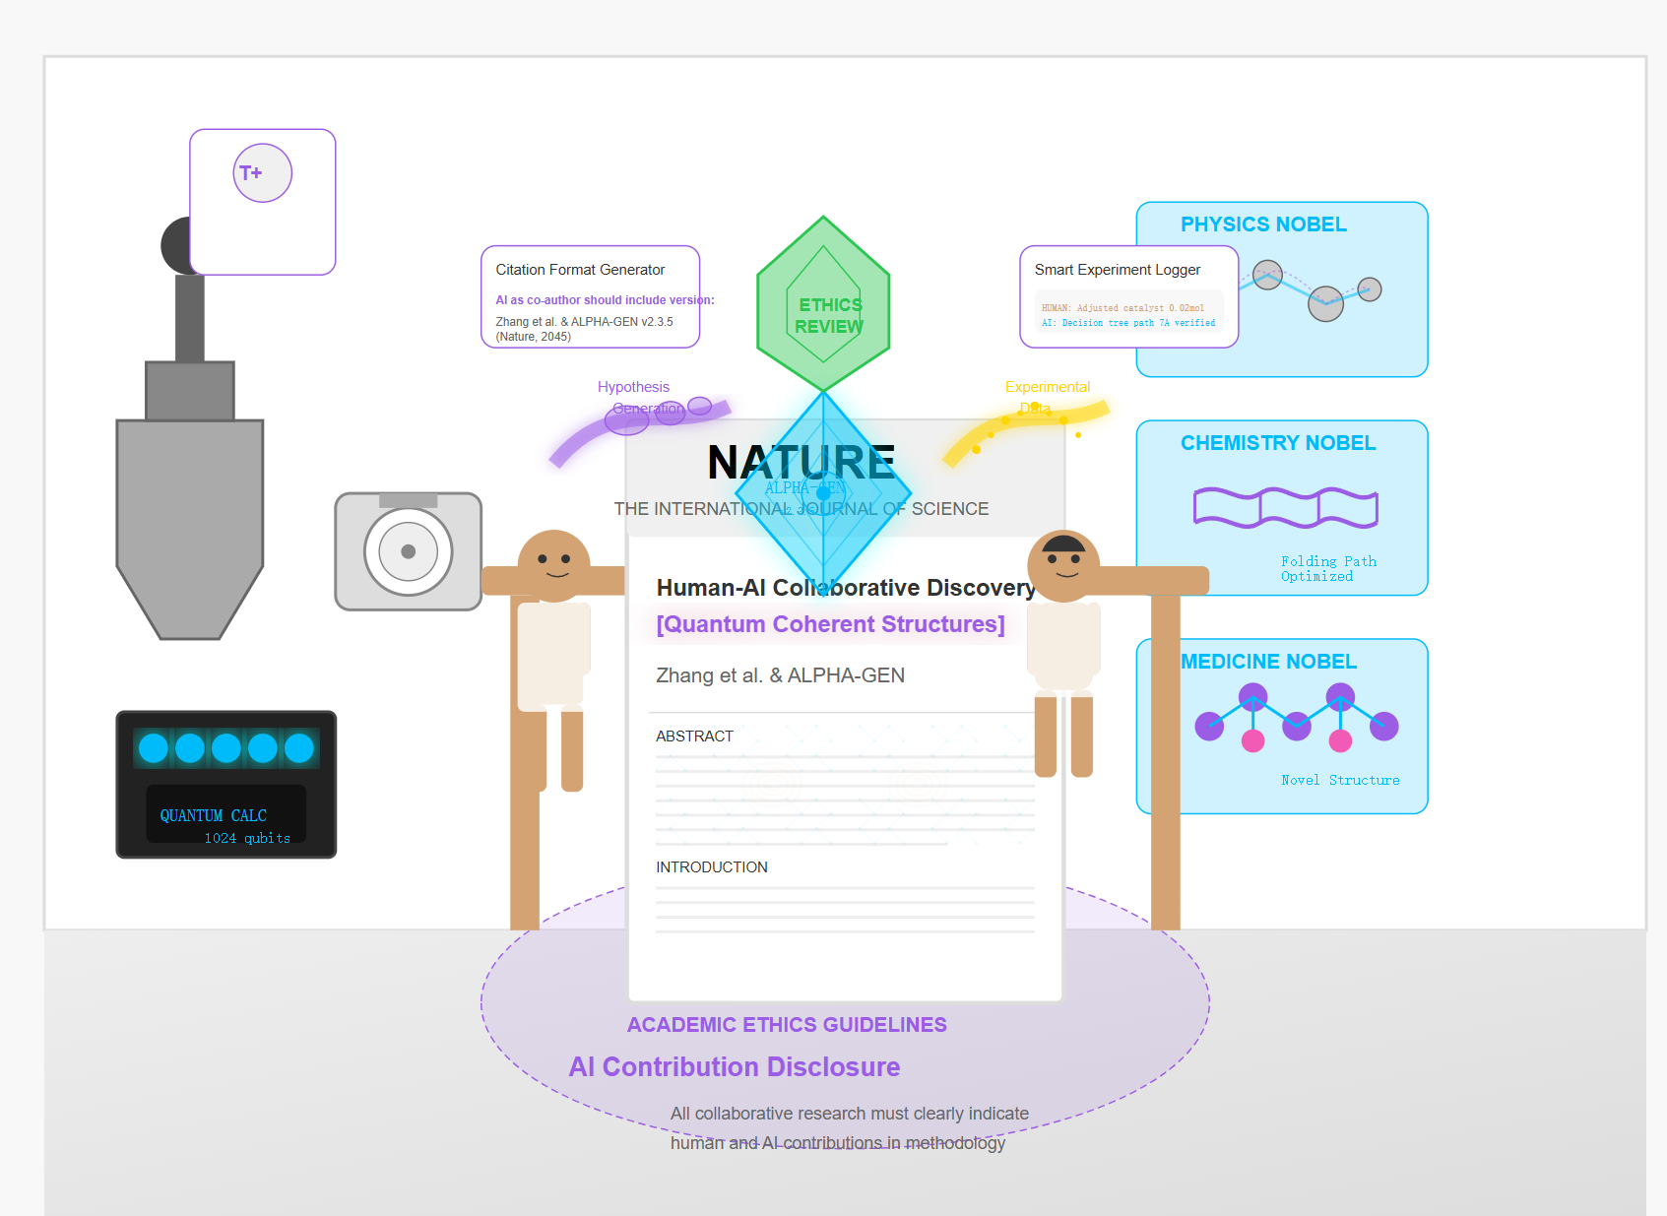Open the Physics Nobel panel title

[x=1263, y=224]
